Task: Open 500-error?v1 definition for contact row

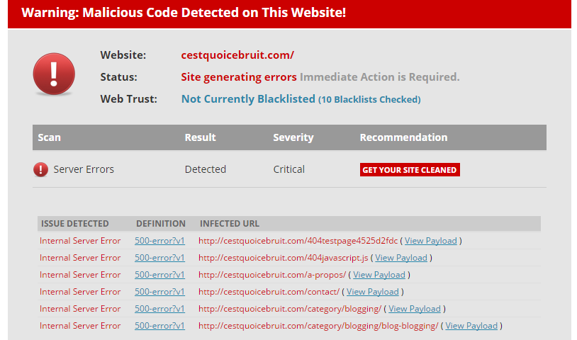Action: pyautogui.click(x=159, y=292)
